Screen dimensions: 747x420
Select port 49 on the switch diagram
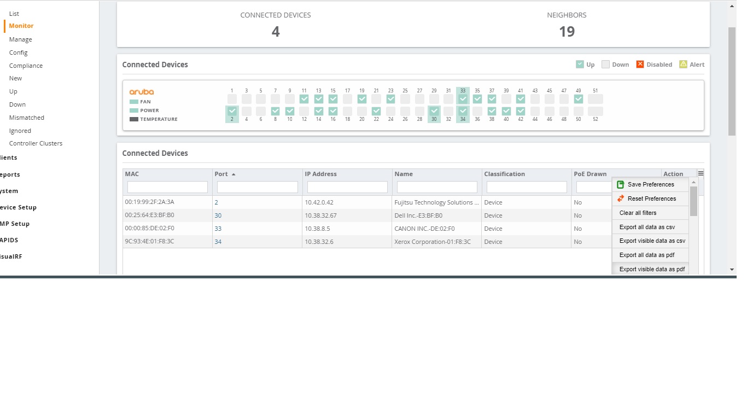click(x=579, y=99)
